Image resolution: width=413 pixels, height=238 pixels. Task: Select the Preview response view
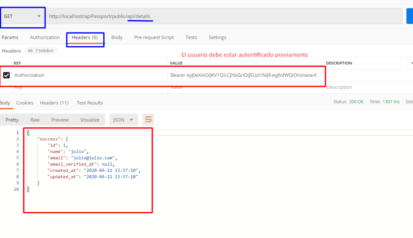click(x=60, y=120)
